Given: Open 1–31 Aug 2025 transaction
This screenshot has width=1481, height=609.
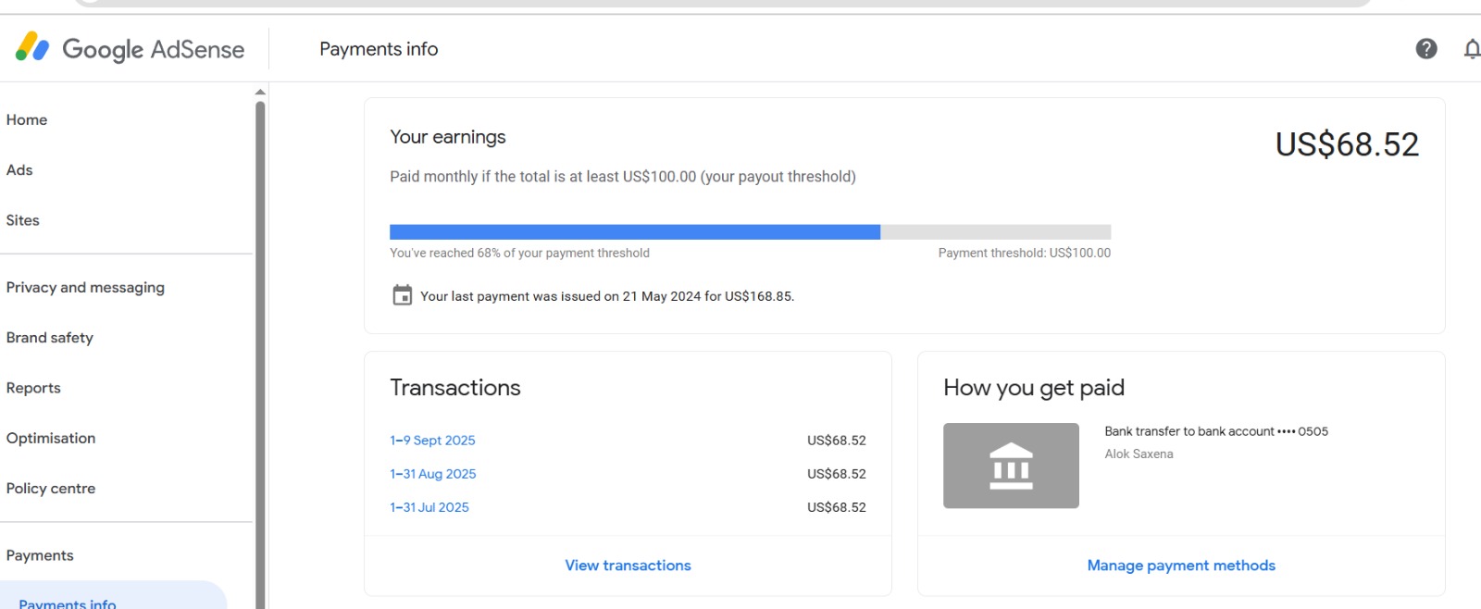Looking at the screenshot, I should click(432, 474).
